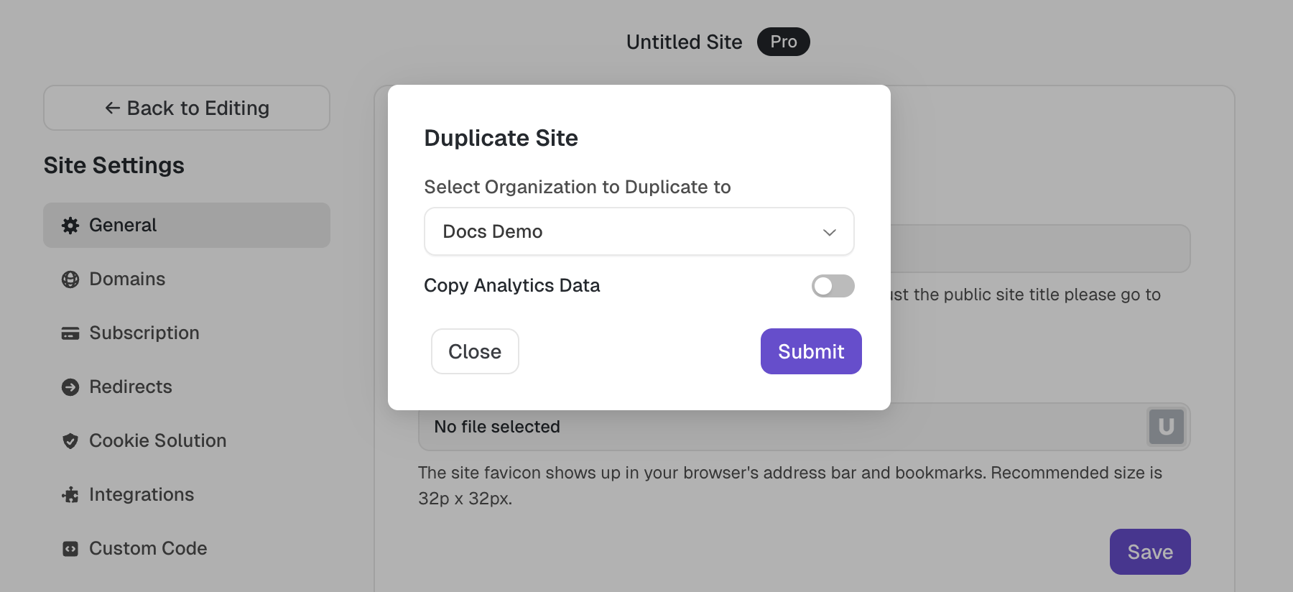Click the General gear icon
The image size is (1293, 592).
(x=70, y=226)
